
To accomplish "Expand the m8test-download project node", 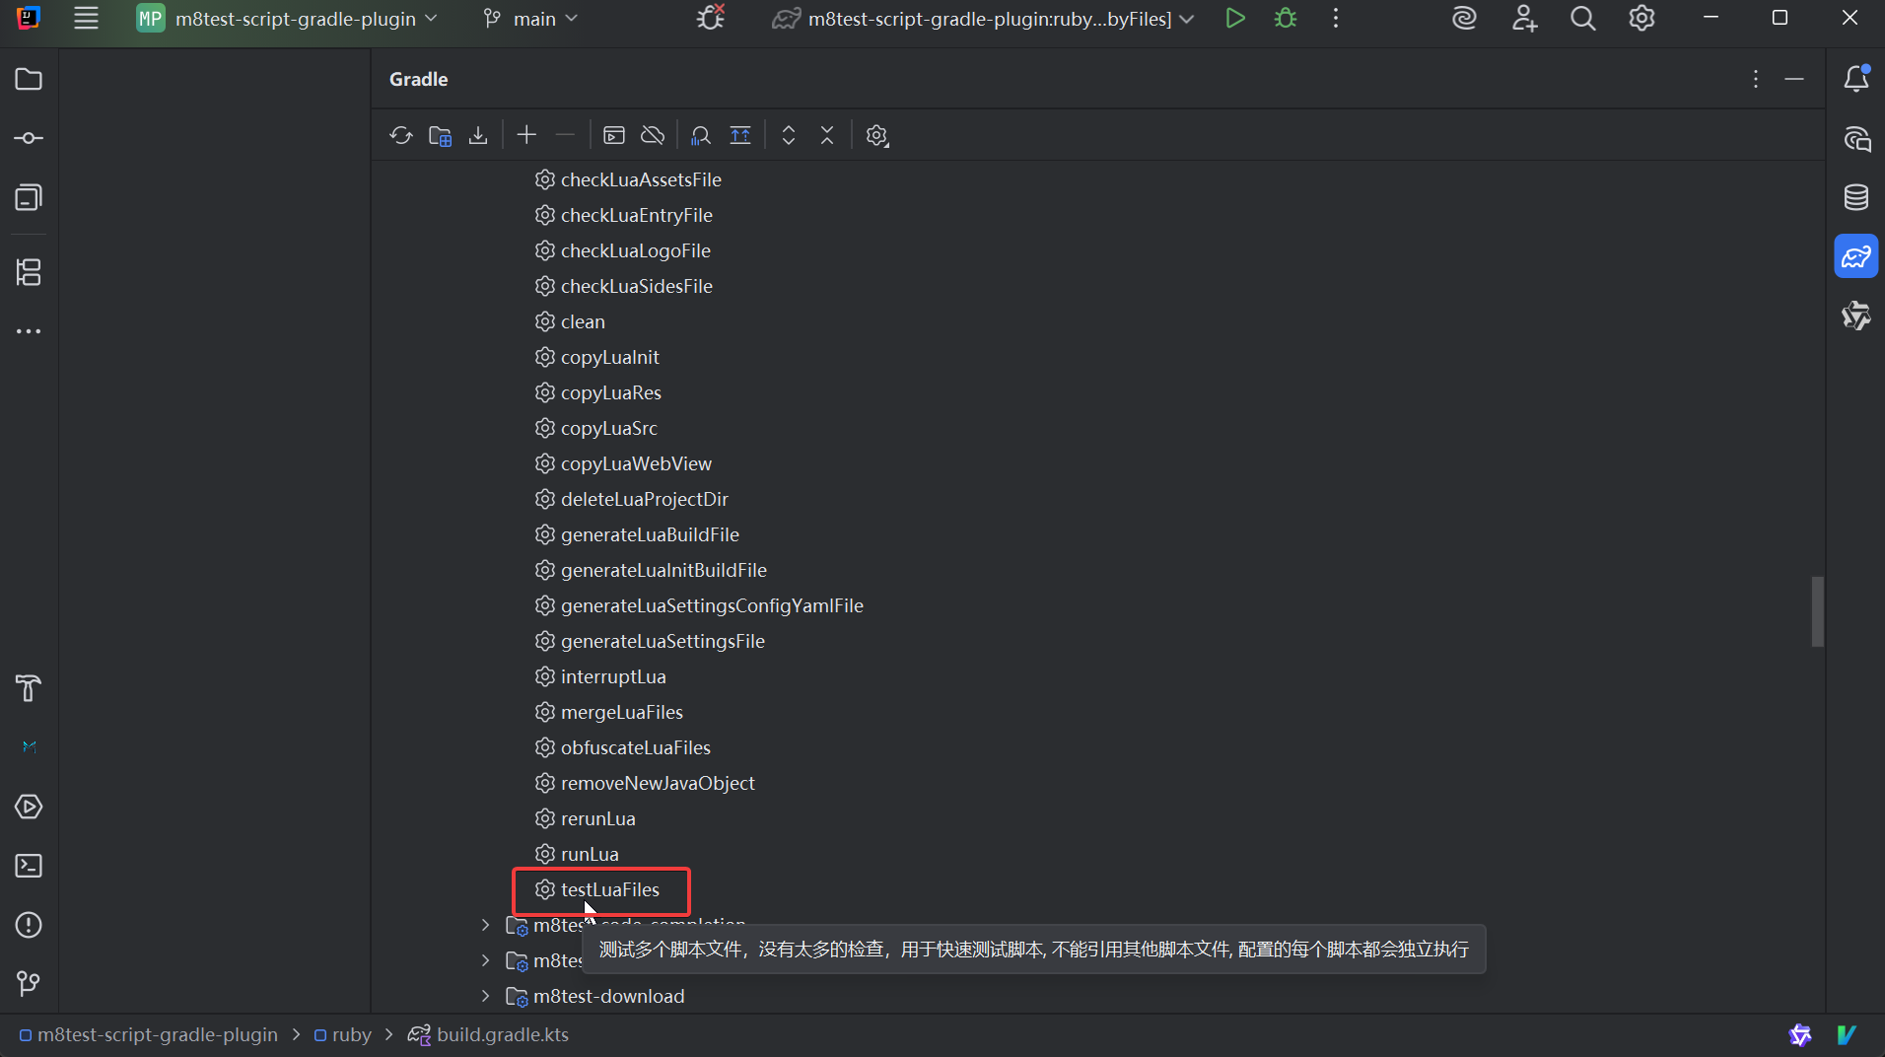I will point(485,996).
